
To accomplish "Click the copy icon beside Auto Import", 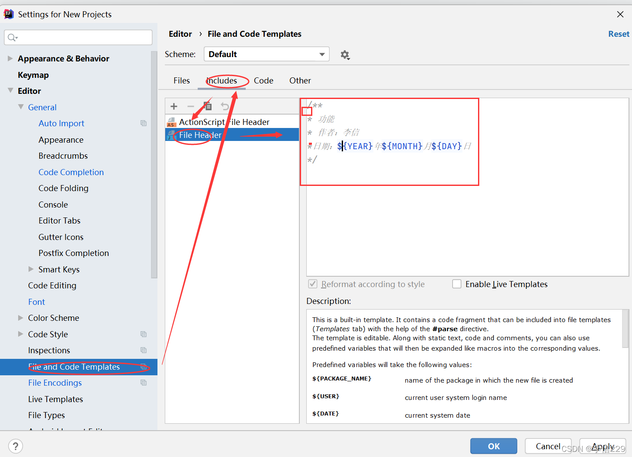I will [144, 123].
